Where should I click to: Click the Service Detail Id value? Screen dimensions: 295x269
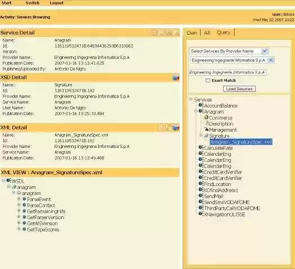pyautogui.click(x=94, y=46)
